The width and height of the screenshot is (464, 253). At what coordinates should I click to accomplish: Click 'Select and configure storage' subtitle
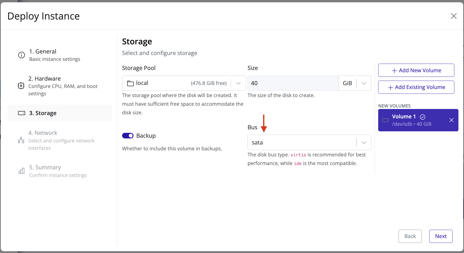[x=160, y=53]
